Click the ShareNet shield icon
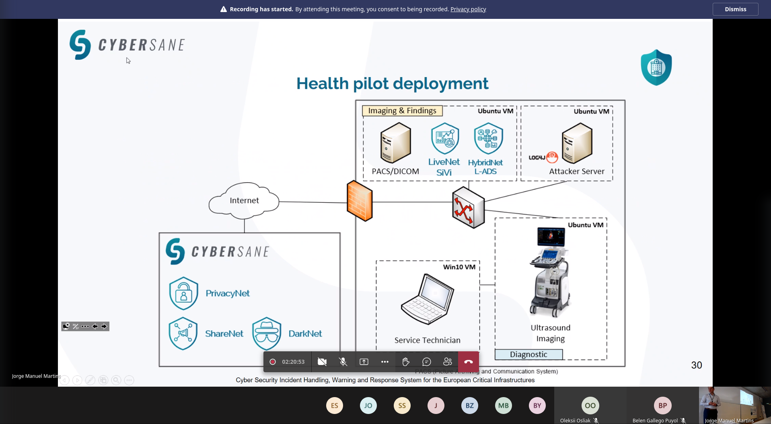 [183, 333]
